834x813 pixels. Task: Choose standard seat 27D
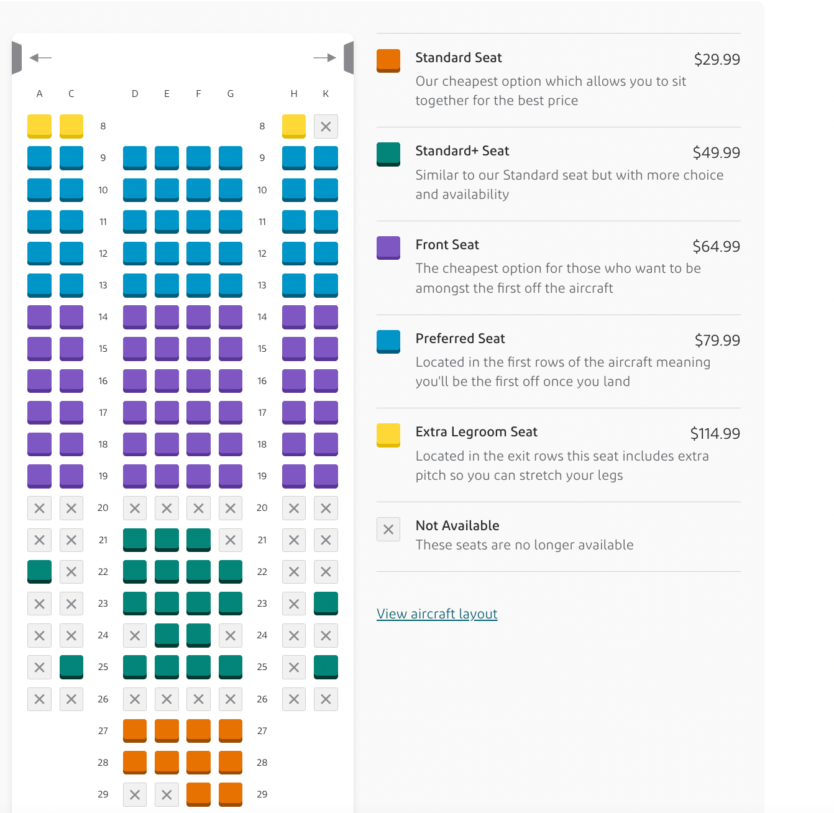(135, 731)
